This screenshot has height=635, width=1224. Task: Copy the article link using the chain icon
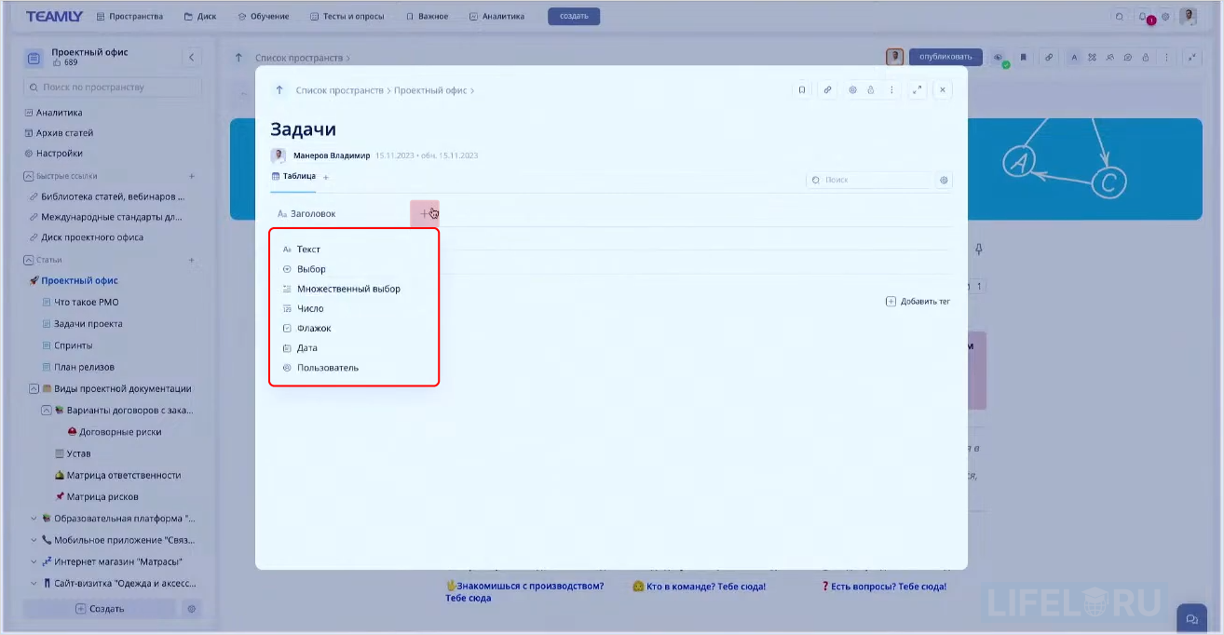point(827,89)
